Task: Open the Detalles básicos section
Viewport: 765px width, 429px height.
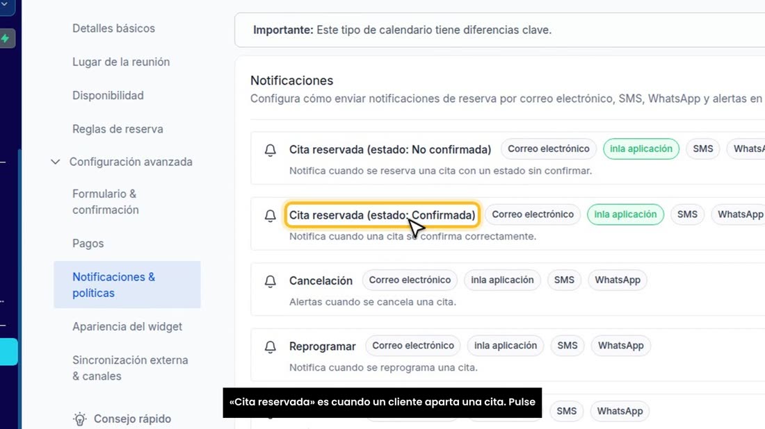Action: click(x=113, y=28)
